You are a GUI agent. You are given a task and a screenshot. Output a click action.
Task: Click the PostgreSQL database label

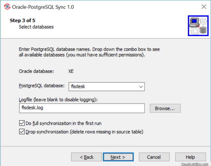point(42,86)
